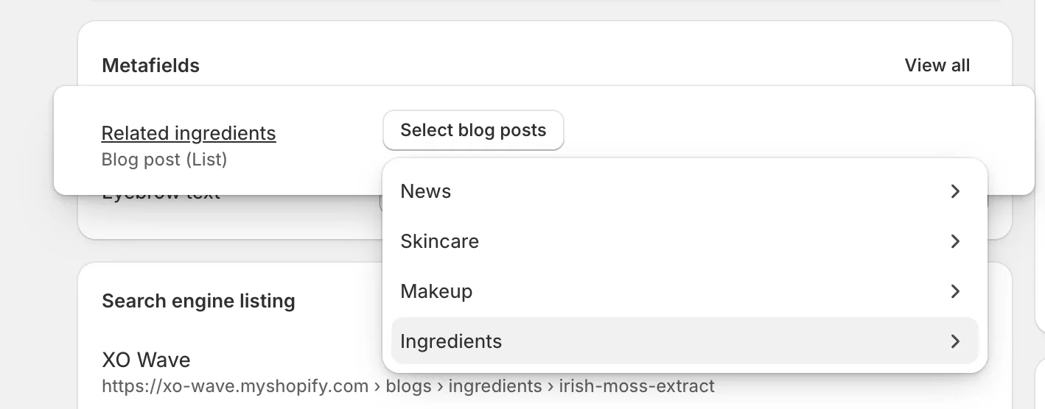This screenshot has width=1045, height=409.
Task: Open the "View all" metafields link
Action: pos(937,65)
